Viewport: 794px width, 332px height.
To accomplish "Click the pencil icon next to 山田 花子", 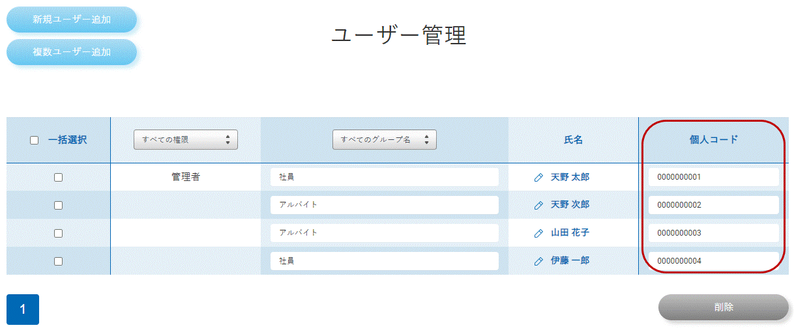I will point(538,233).
